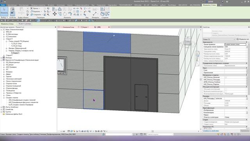This screenshot has height=141, width=250.
Task: Toggle the AVE_Откосы_Наличие checkbox
Action: coord(226,78)
